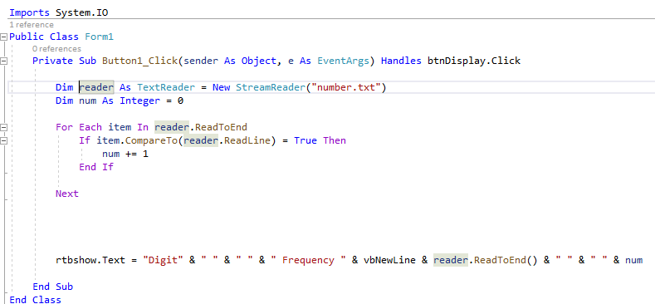Open the "0 references" CodeLens link
The image size is (655, 304).
56,49
